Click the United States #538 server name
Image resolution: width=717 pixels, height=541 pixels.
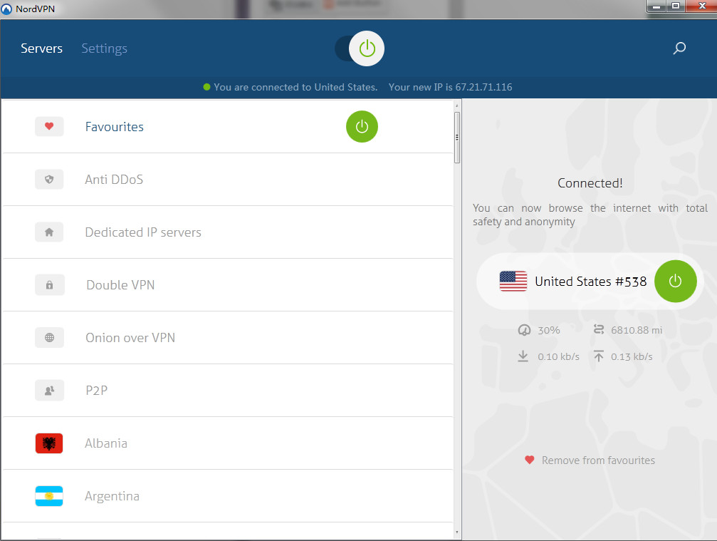(x=591, y=282)
